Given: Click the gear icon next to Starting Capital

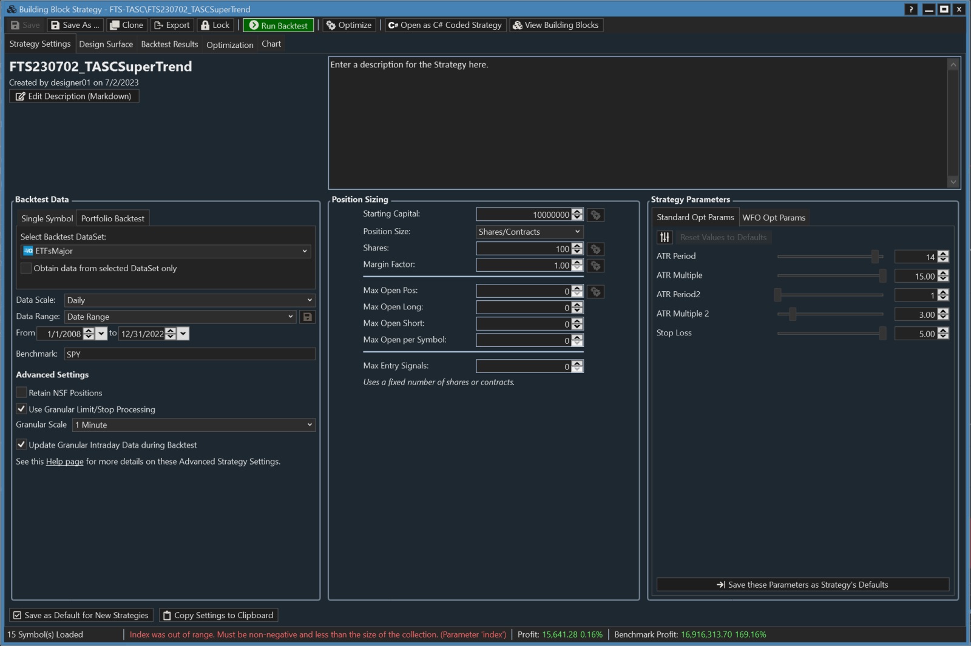Looking at the screenshot, I should coord(595,215).
